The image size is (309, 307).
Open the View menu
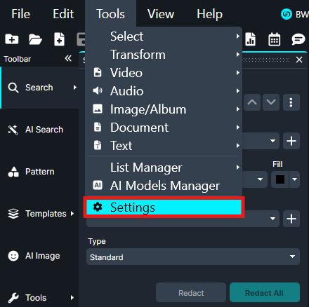click(161, 14)
